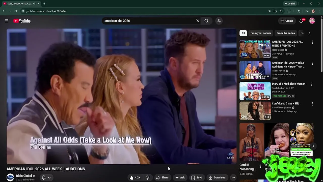
Task: Open Idols Global channel avatar
Action: click(x=10, y=177)
